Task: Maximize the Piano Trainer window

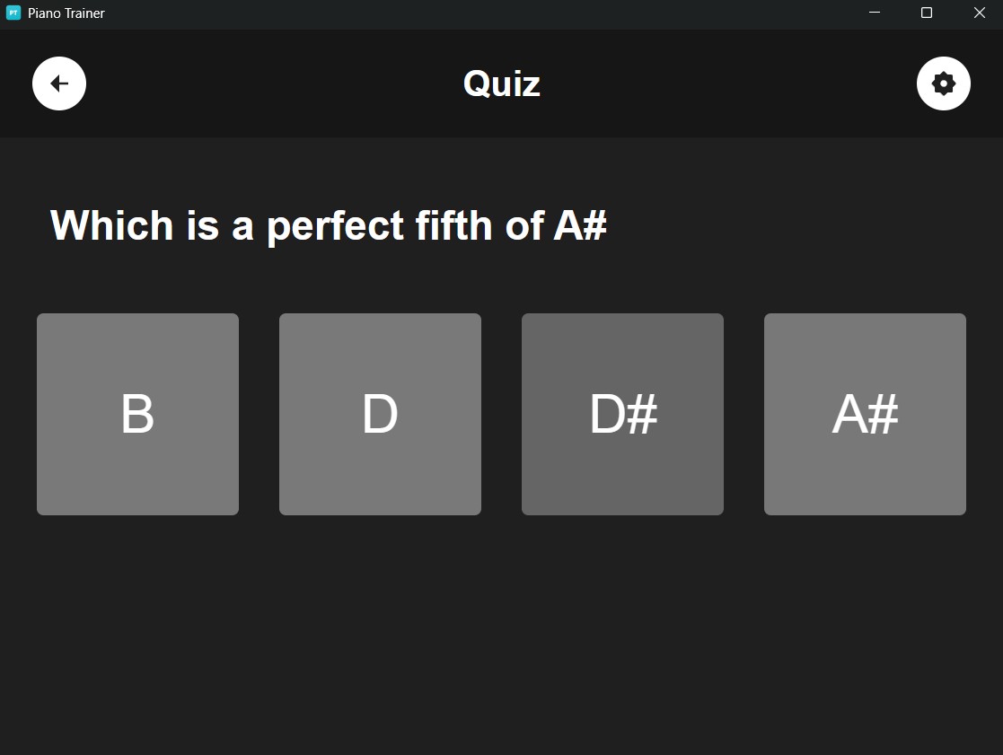Action: (x=927, y=13)
